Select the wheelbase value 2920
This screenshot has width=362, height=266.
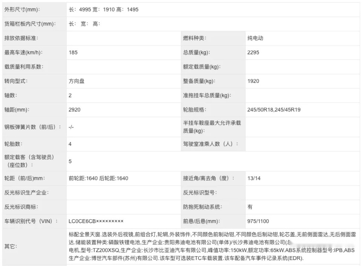click(x=74, y=110)
